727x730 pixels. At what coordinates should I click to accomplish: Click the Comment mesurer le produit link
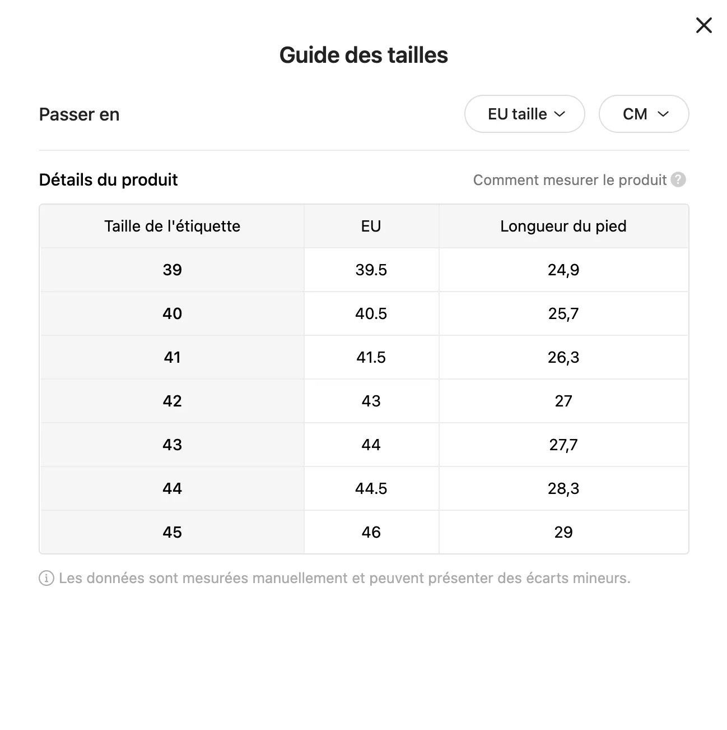570,180
